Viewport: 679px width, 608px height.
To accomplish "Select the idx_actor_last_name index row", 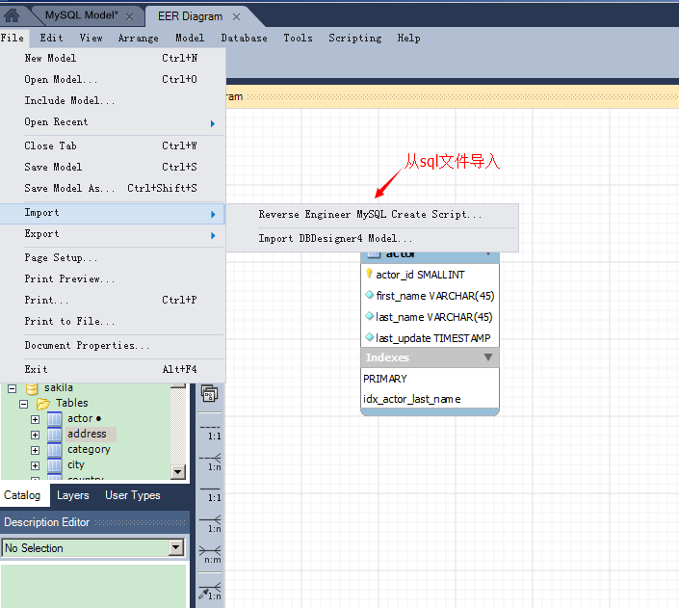I will (x=430, y=399).
